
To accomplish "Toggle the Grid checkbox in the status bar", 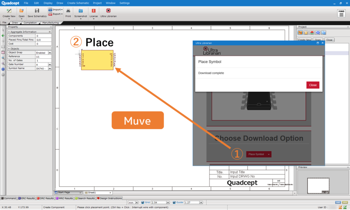I will click(x=143, y=202).
